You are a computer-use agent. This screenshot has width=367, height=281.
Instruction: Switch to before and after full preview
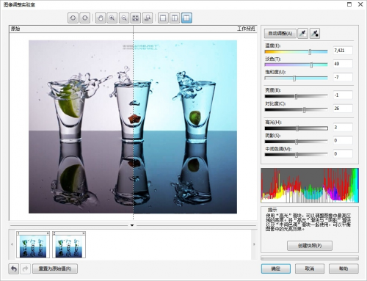point(175,18)
